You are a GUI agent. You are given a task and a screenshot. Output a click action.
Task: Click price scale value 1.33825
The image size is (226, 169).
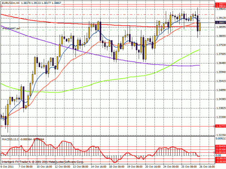(221, 108)
